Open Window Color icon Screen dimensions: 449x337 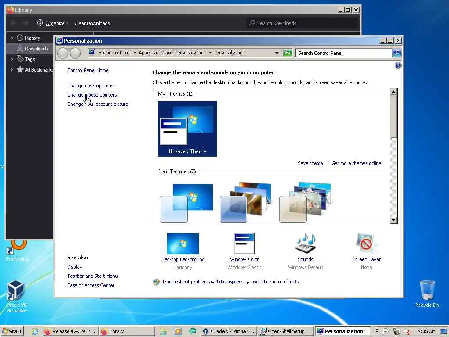pos(244,243)
